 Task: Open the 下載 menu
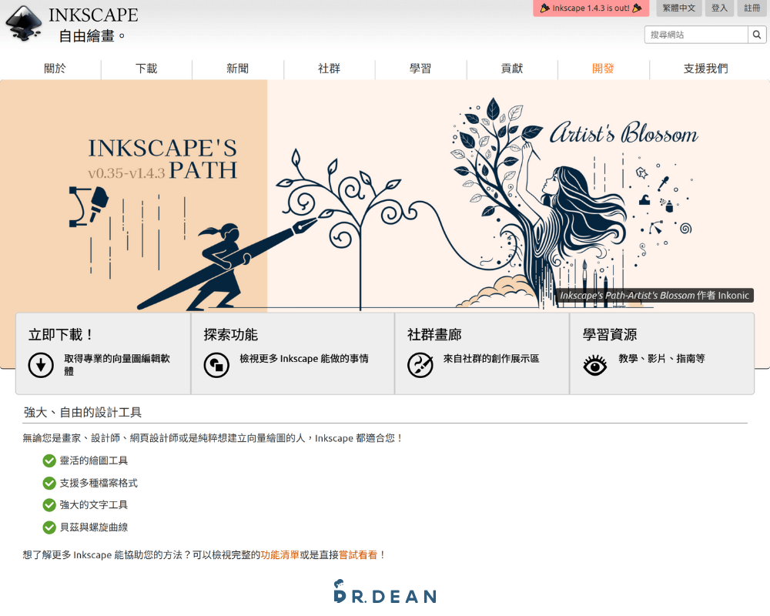[x=146, y=69]
